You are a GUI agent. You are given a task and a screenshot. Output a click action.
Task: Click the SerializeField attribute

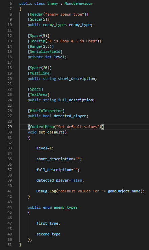45,51
